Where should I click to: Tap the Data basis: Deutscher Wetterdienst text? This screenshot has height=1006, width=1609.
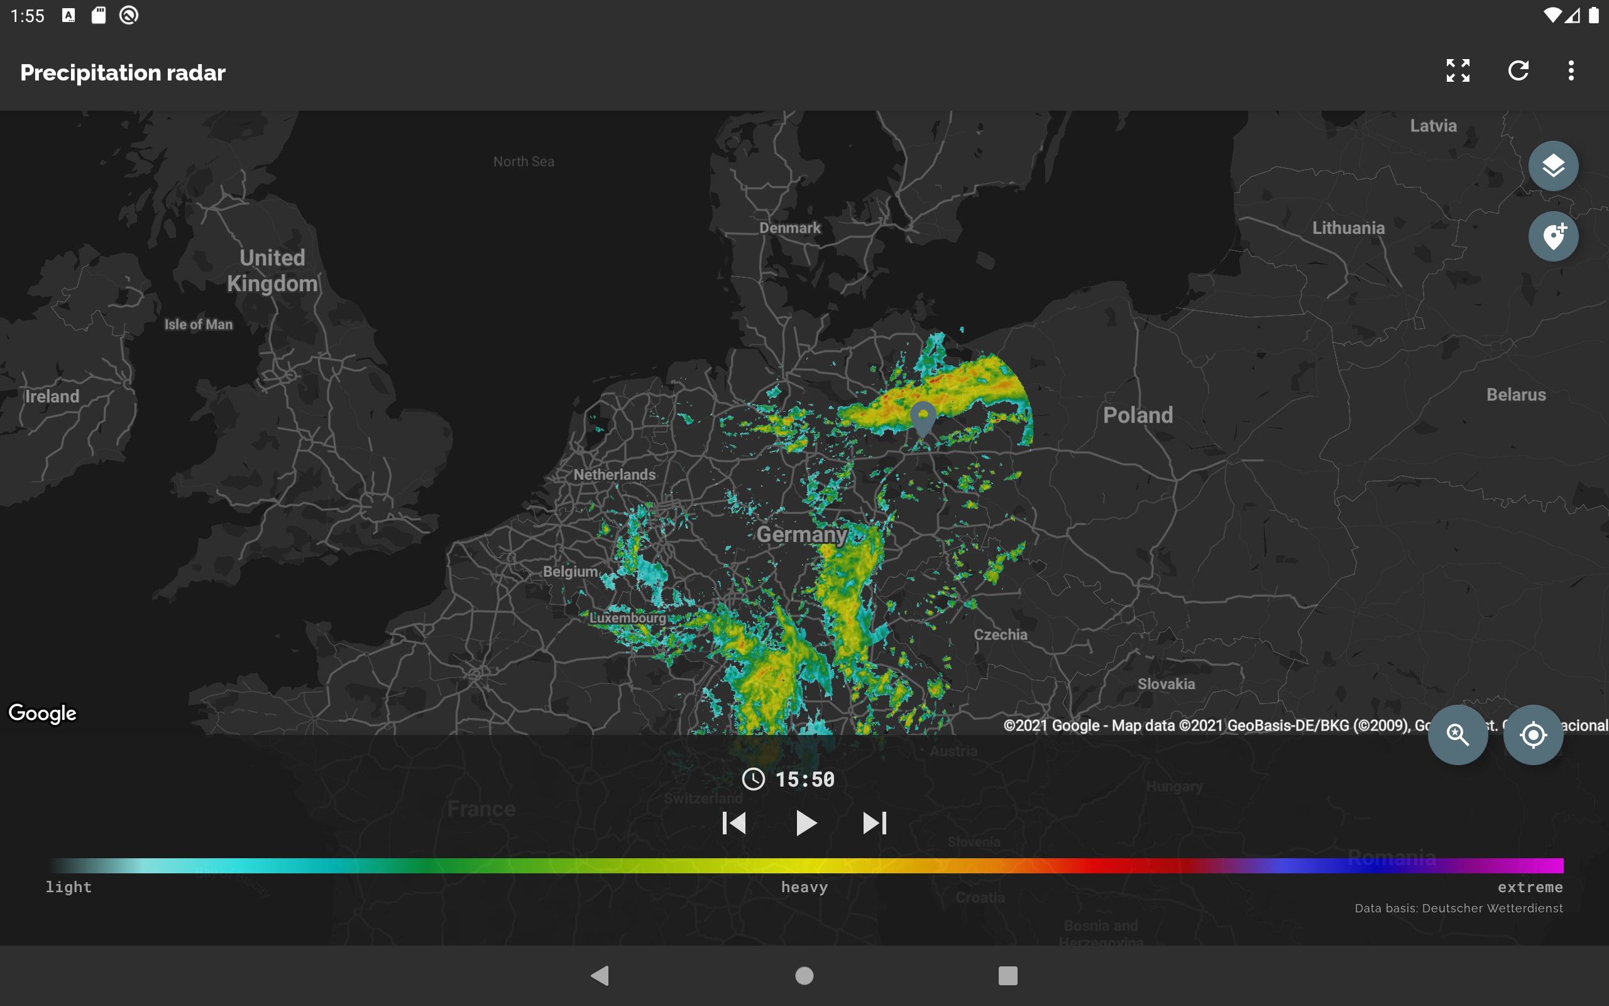1458,908
